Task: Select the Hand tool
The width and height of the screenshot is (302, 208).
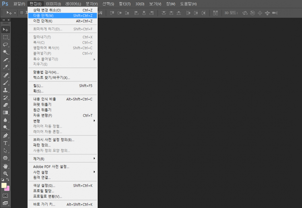Action: coord(6,166)
